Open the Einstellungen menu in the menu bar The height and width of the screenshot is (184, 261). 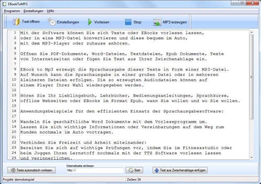pos(33,10)
